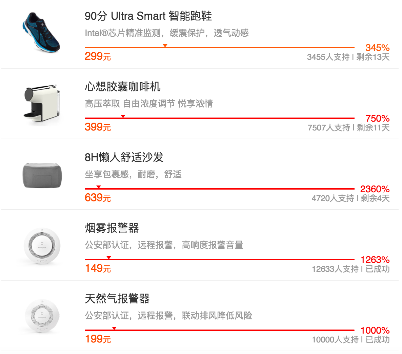Open the 天然气报警器 gas detector image
402x354 pixels.
(x=42, y=316)
